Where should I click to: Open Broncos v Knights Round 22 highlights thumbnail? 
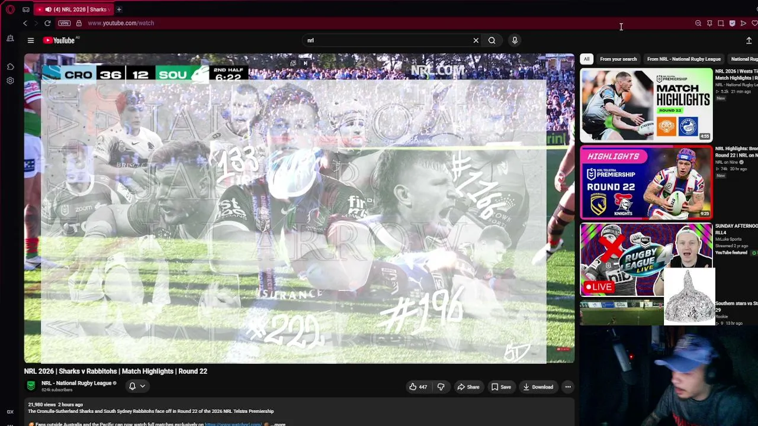tap(647, 183)
